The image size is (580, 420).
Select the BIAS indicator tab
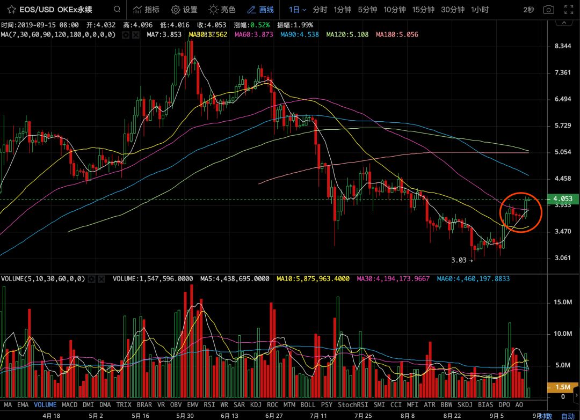(x=485, y=405)
